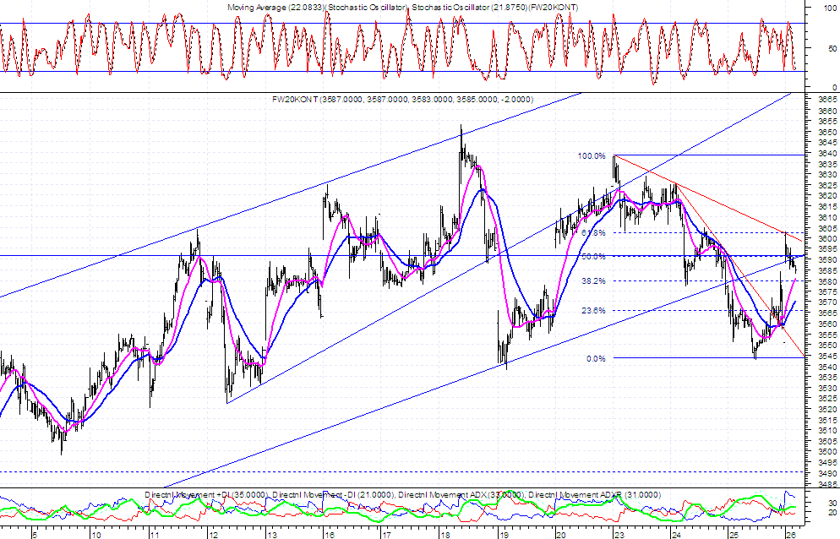This screenshot has width=840, height=539.
Task: Click the 30 level on the Directional Movement axis
Action: point(832,504)
